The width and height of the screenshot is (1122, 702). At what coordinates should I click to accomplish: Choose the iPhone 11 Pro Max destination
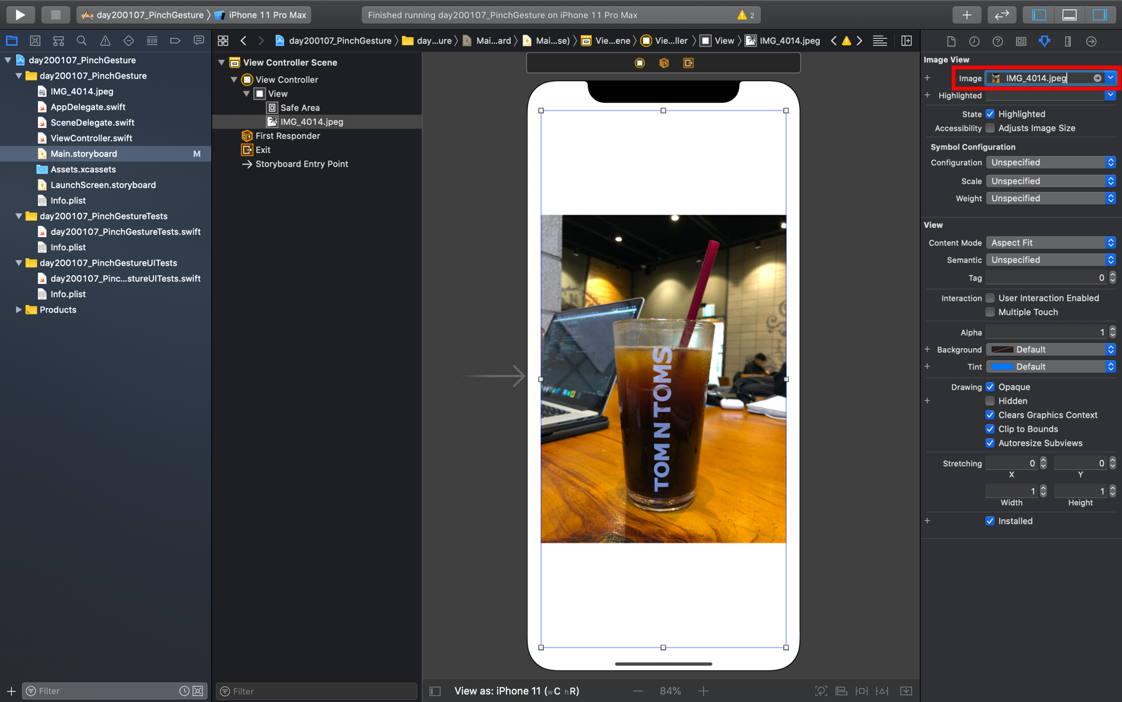[261, 14]
